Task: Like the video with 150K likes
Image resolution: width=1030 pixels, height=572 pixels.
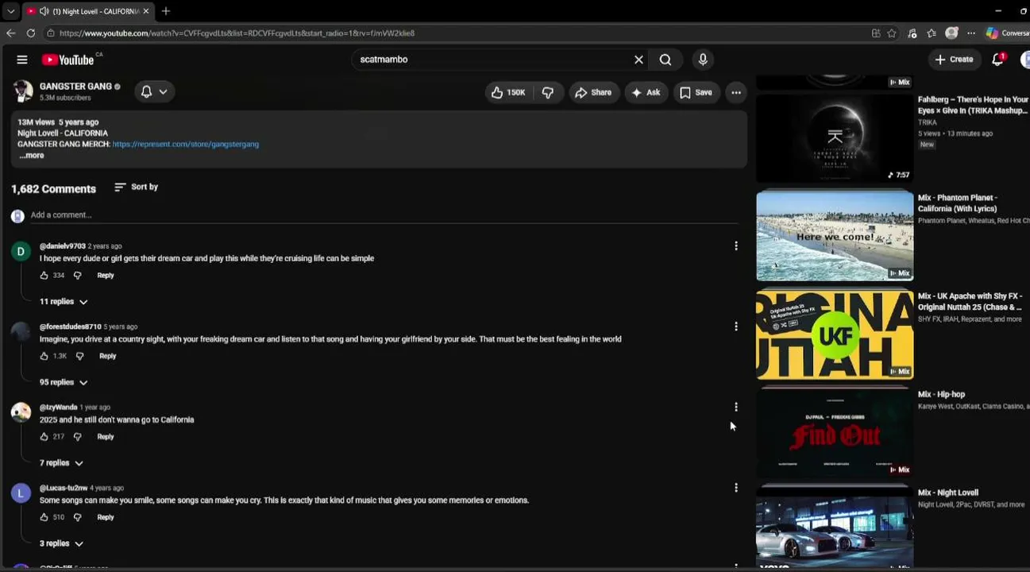Action: pos(508,92)
